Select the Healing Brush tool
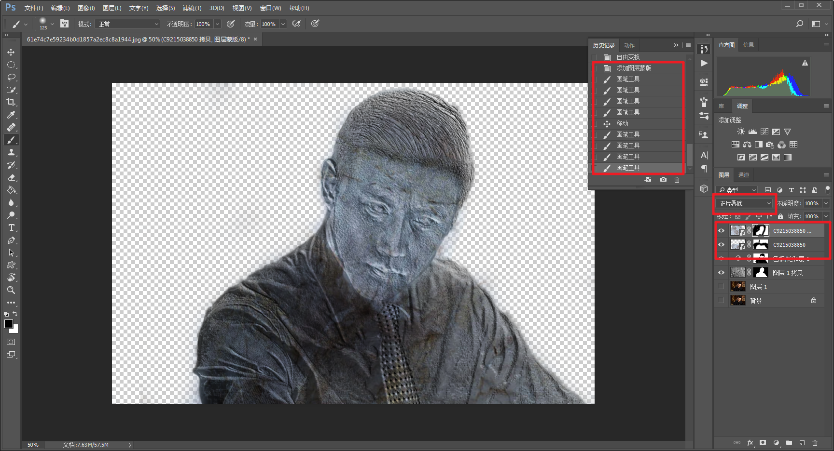The height and width of the screenshot is (451, 834). (x=11, y=127)
